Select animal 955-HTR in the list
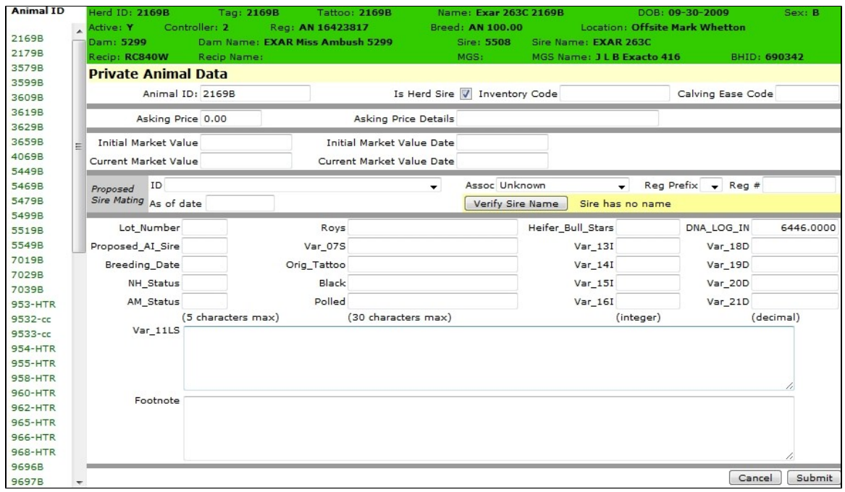This screenshot has width=845, height=492. coord(33,363)
